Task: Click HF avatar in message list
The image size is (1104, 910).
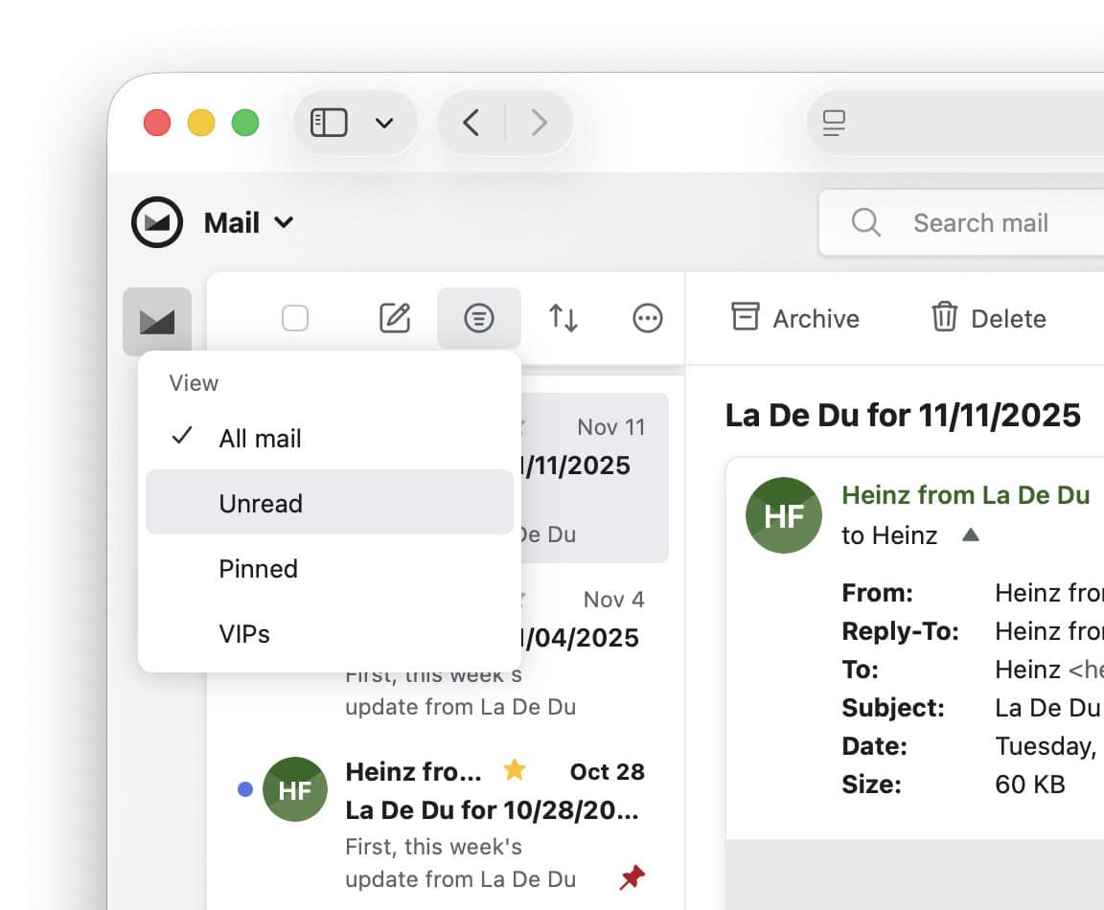Action: click(x=295, y=789)
